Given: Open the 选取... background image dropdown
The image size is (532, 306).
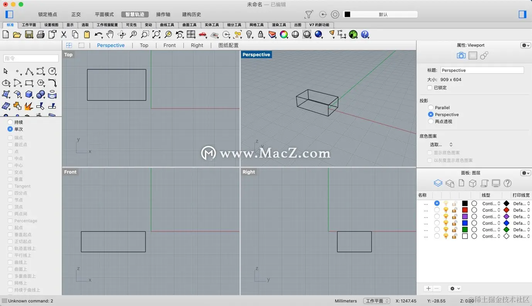Looking at the screenshot, I should (x=441, y=144).
